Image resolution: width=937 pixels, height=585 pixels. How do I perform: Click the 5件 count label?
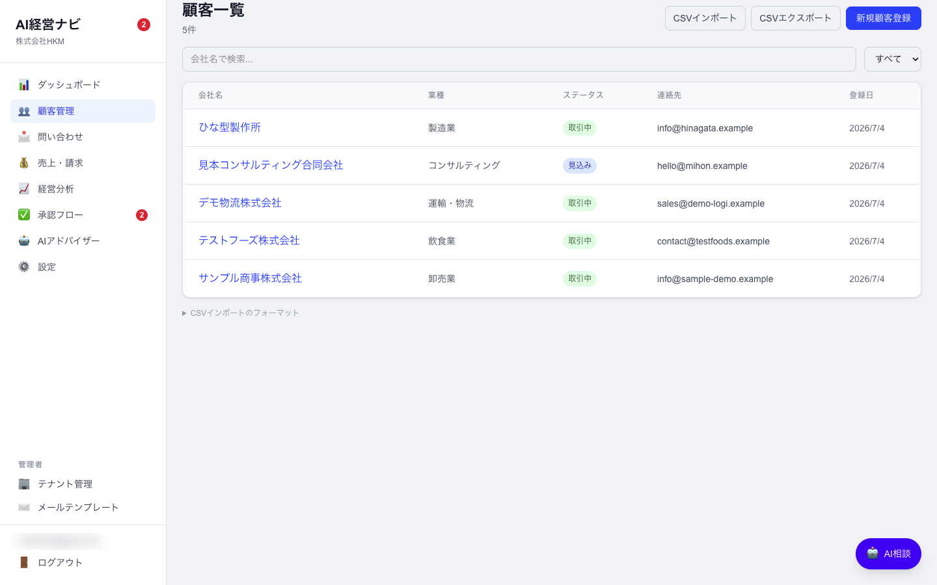189,30
